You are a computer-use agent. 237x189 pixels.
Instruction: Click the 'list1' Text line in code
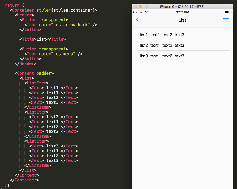[54, 88]
